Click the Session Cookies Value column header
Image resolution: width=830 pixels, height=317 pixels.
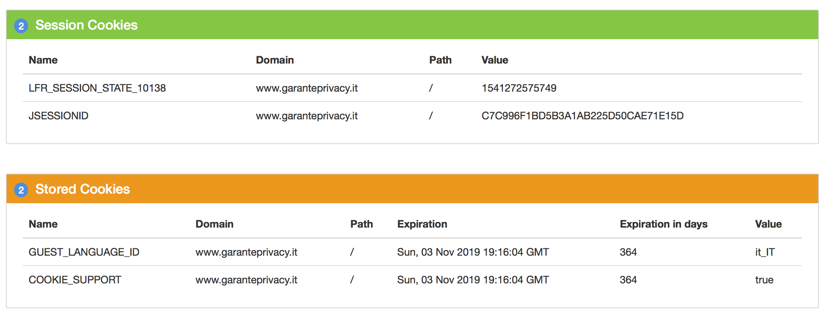pyautogui.click(x=494, y=60)
